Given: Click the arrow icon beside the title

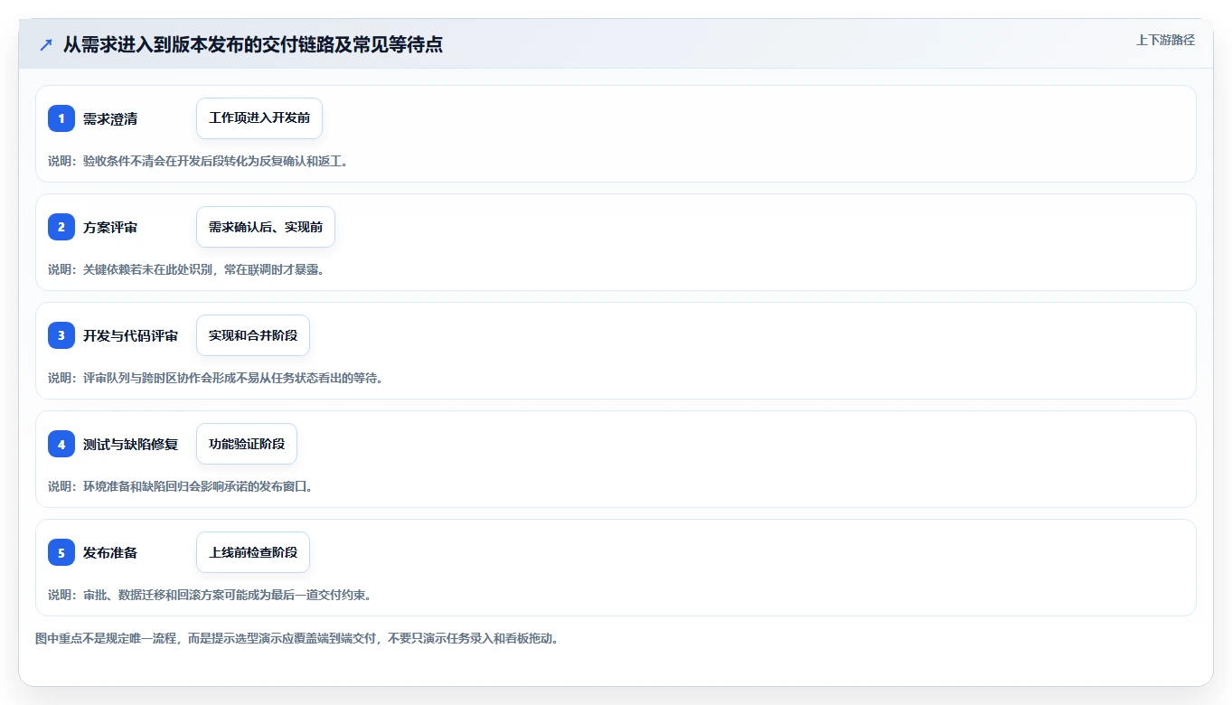Looking at the screenshot, I should click(x=46, y=44).
